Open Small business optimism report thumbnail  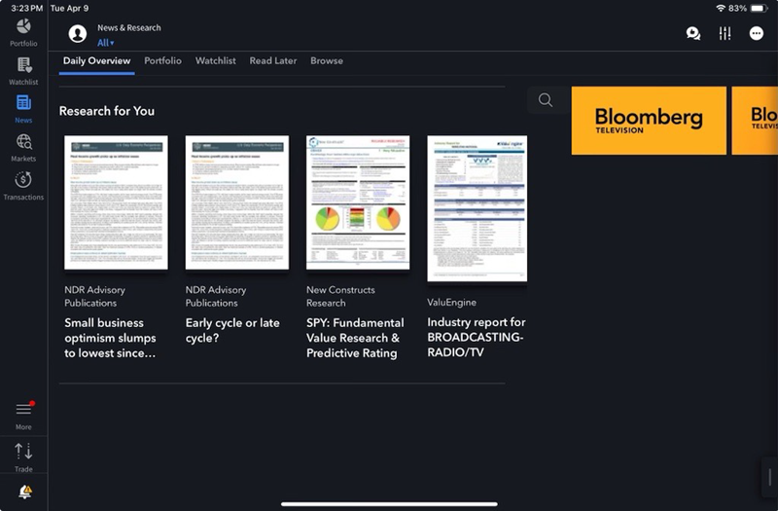pyautogui.click(x=116, y=202)
